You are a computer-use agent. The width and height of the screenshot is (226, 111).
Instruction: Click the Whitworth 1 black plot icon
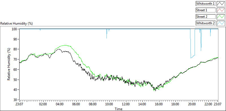(x=221, y=4)
